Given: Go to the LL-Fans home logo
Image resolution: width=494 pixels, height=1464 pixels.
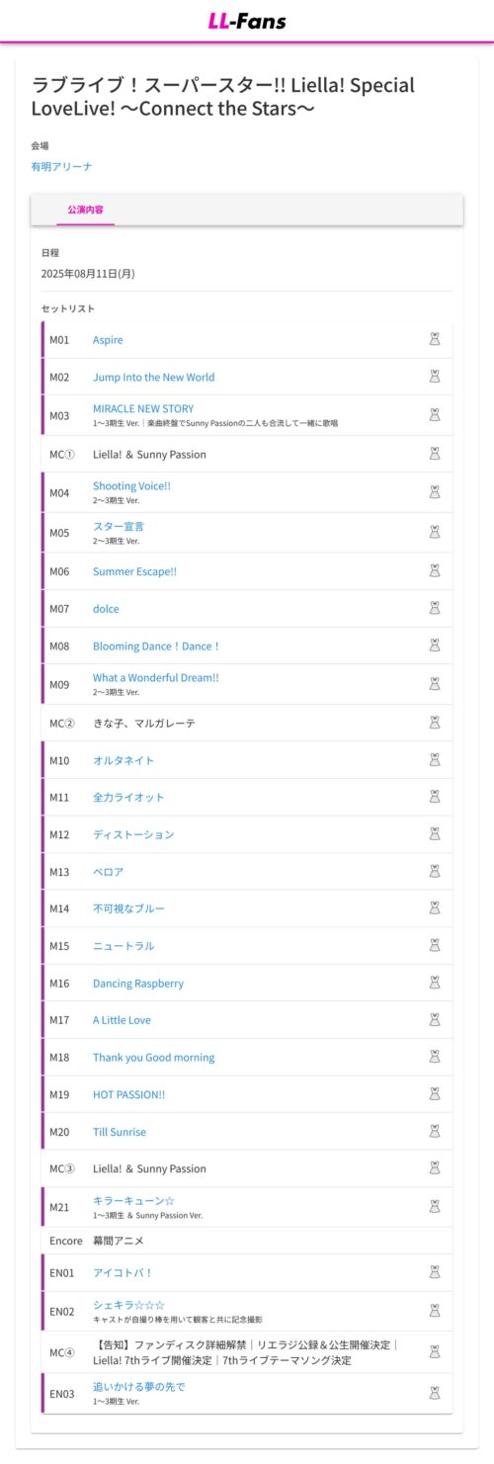Looking at the screenshot, I should [247, 21].
